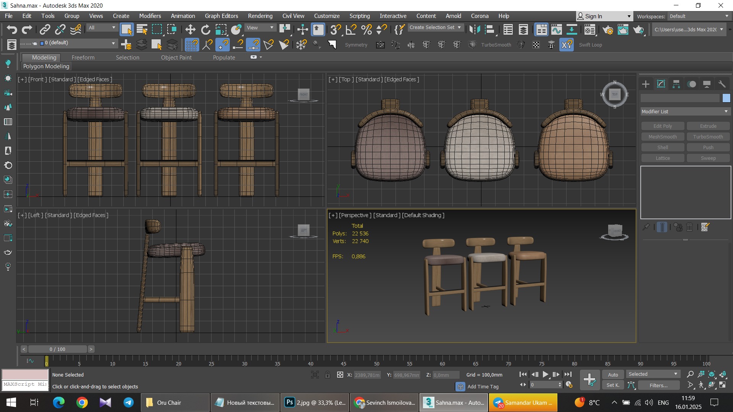Image resolution: width=733 pixels, height=412 pixels.
Task: Open the Display panel tab
Action: (707, 84)
